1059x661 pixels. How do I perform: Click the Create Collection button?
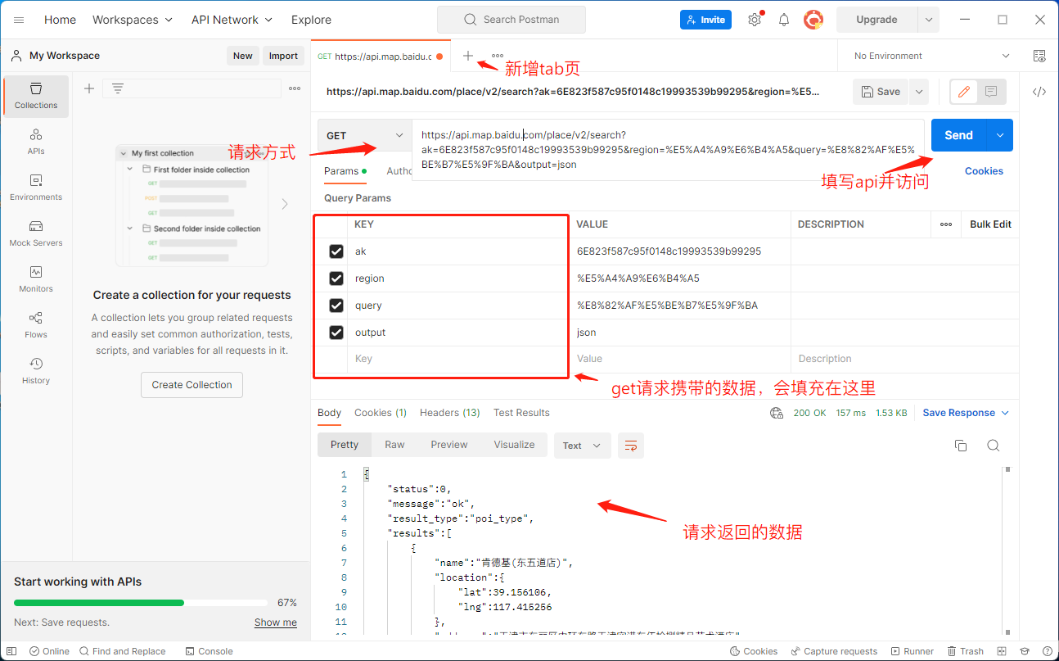pos(192,385)
